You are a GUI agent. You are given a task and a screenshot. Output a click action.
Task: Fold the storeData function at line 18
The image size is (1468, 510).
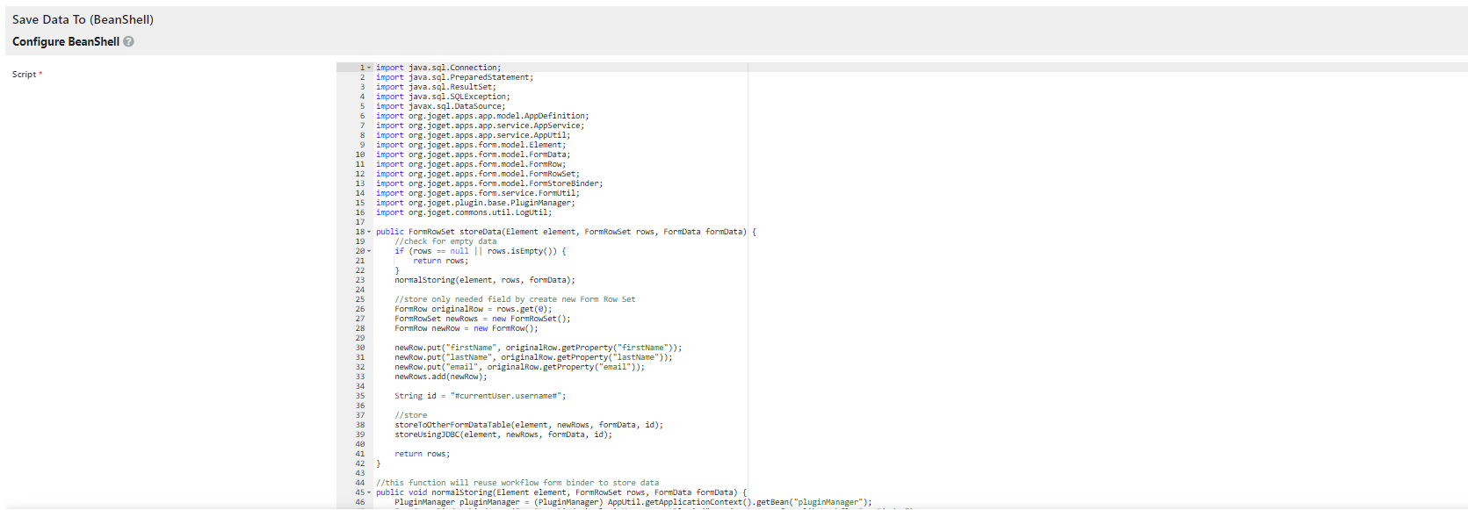point(369,232)
